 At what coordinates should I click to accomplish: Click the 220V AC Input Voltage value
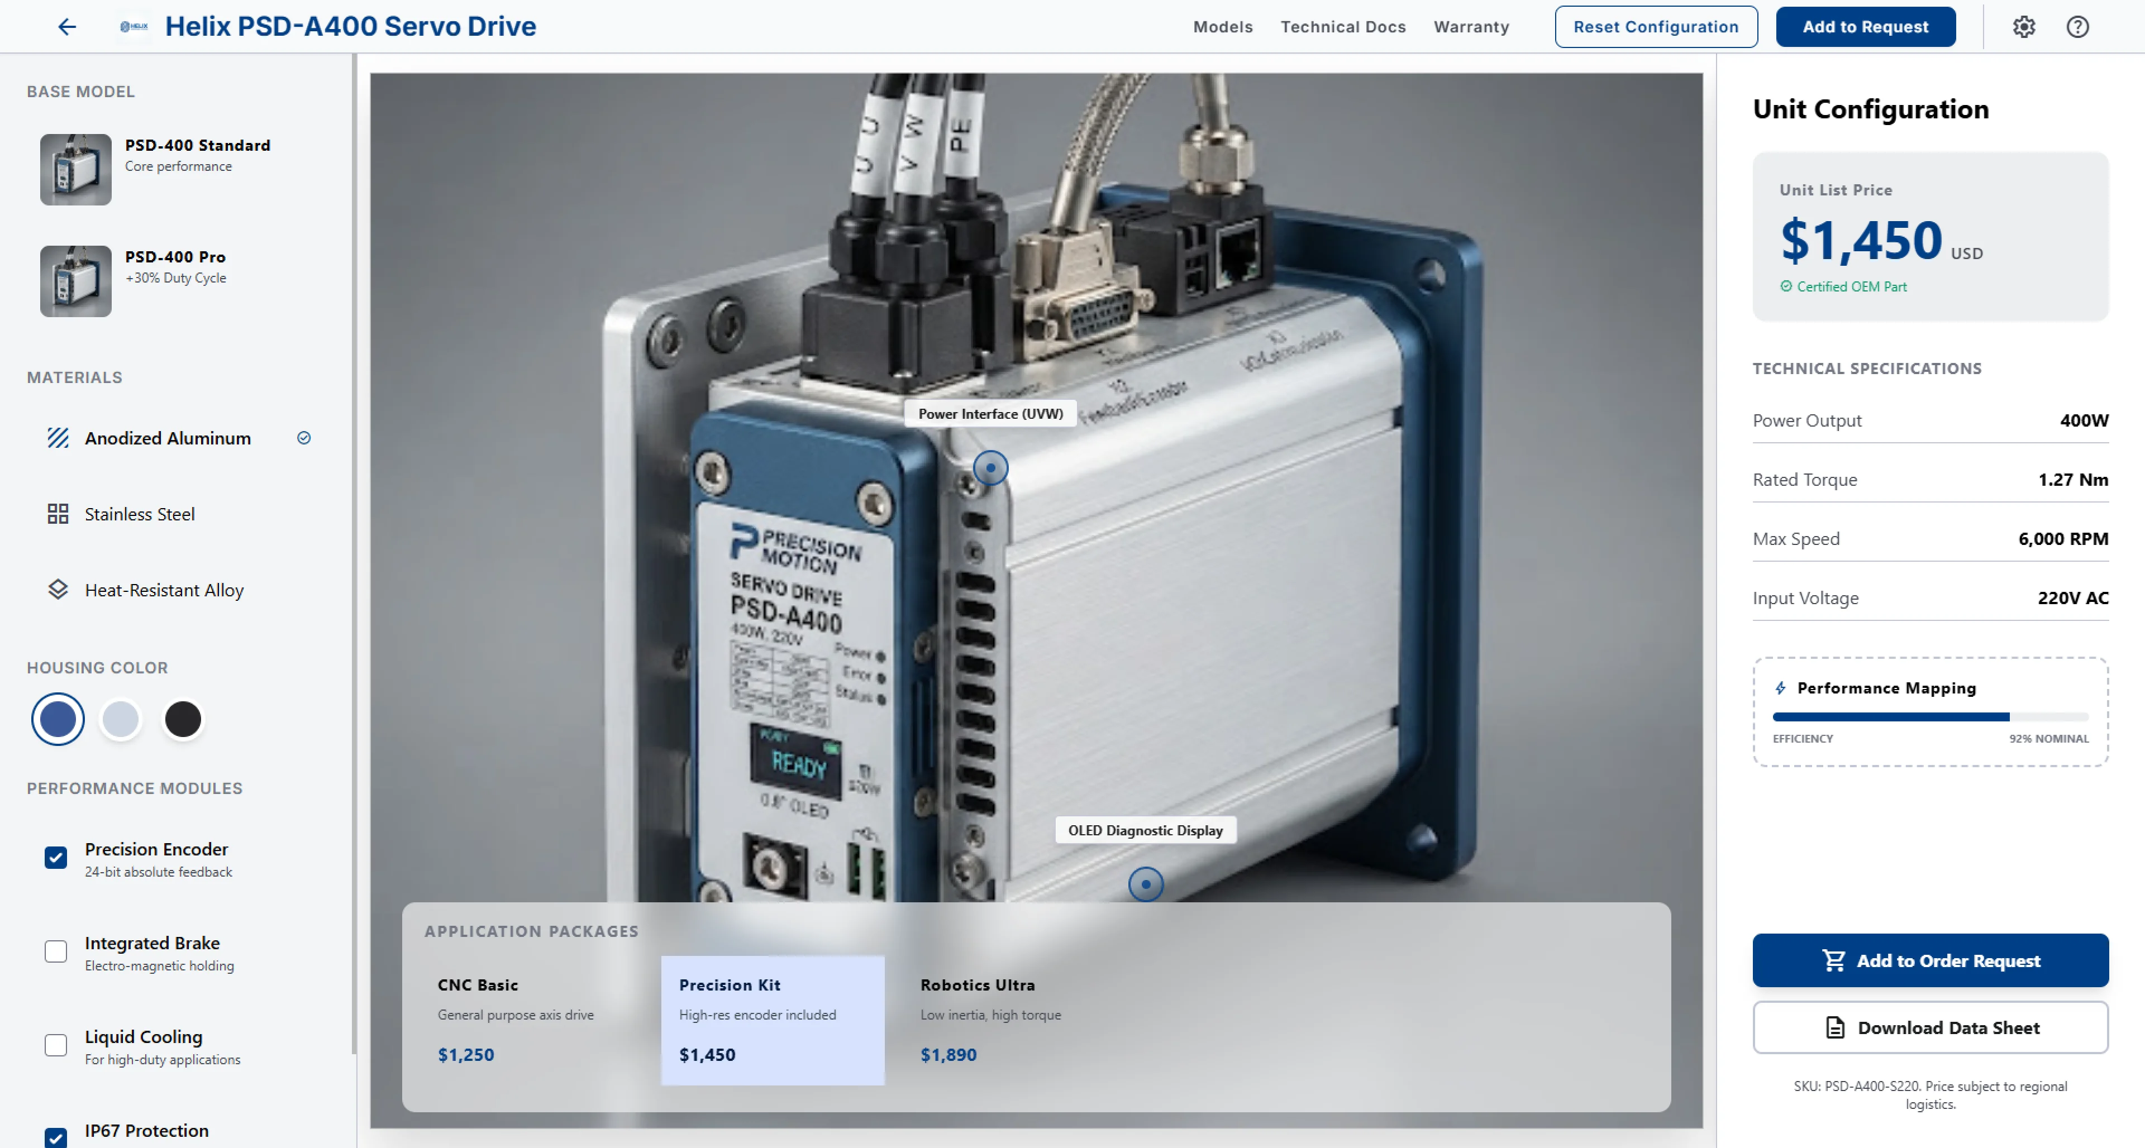click(2072, 597)
